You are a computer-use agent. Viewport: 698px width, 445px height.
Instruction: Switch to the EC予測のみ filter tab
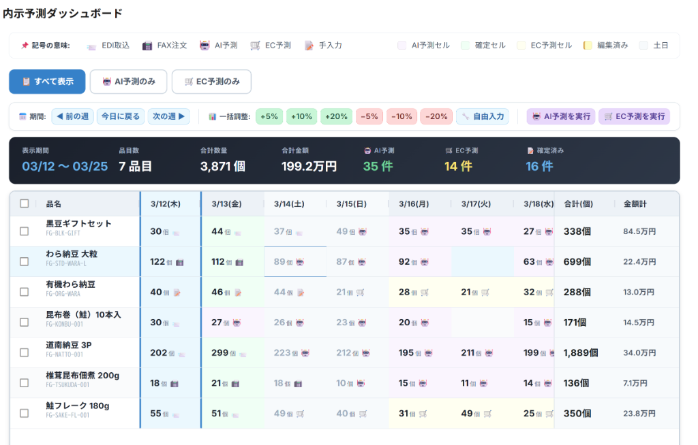(x=211, y=82)
